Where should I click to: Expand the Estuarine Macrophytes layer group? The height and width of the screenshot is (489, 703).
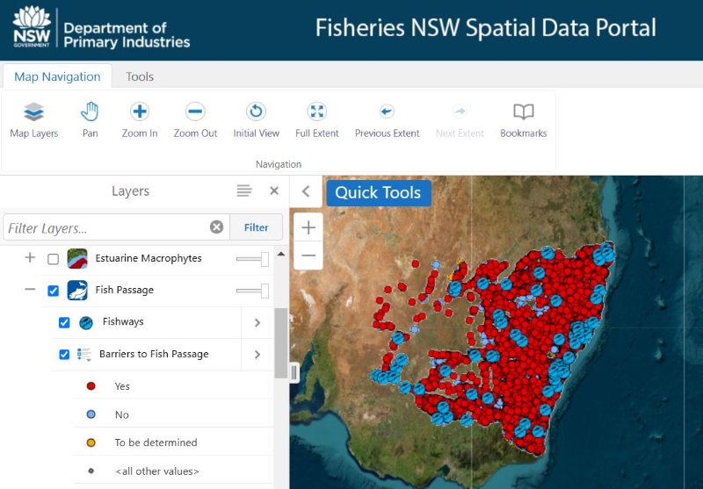click(x=30, y=257)
